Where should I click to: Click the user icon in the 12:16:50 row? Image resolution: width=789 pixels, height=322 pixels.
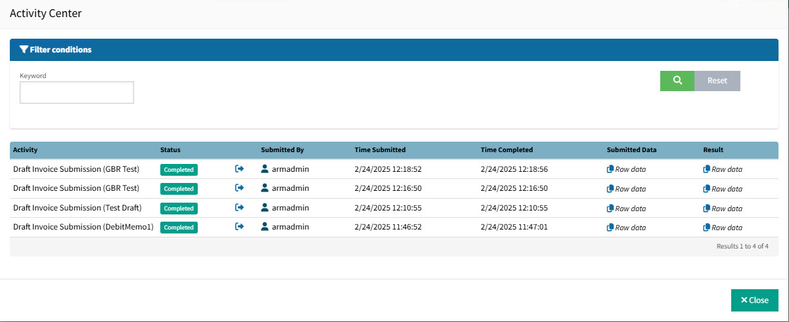[265, 188]
